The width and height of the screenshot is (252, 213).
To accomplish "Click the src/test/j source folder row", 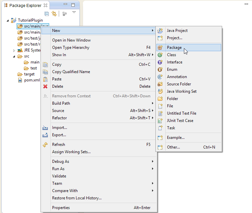I will (x=29, y=38).
